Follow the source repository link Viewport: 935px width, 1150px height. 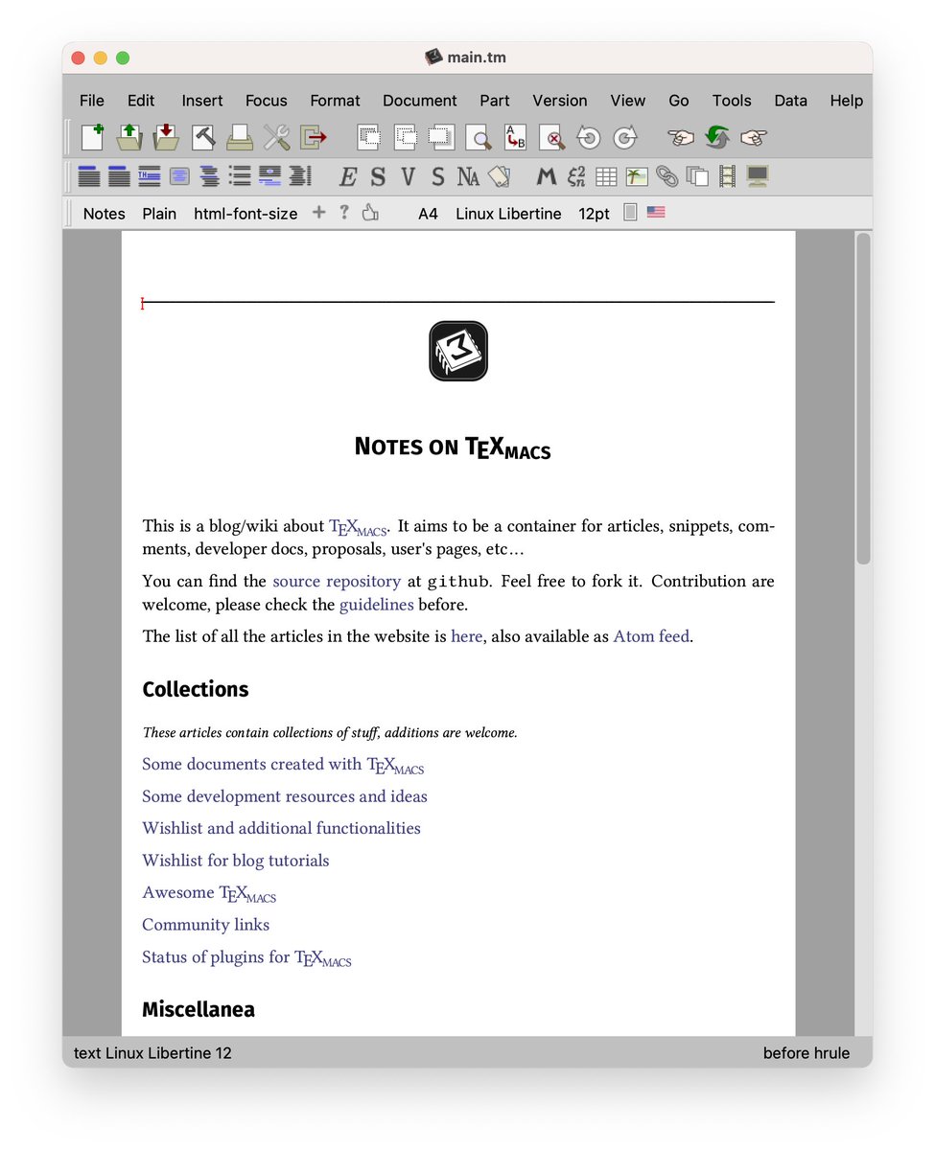[x=337, y=582]
